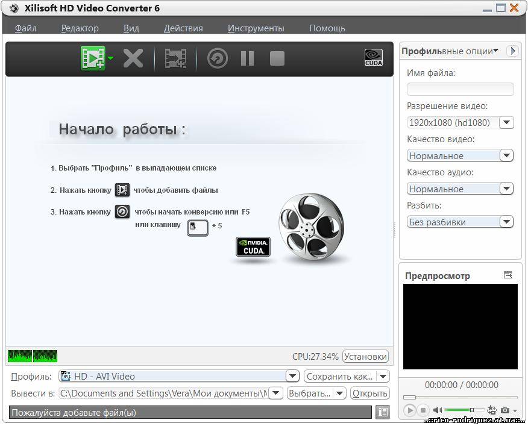Image resolution: width=528 pixels, height=426 pixels.
Task: Click the keyboard key icon in step 3
Action: pos(198,228)
